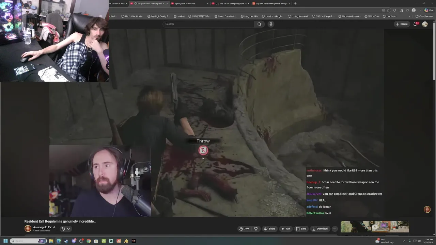Image resolution: width=436 pixels, height=245 pixels.
Task: Save the video to a playlist
Action: tap(301, 229)
